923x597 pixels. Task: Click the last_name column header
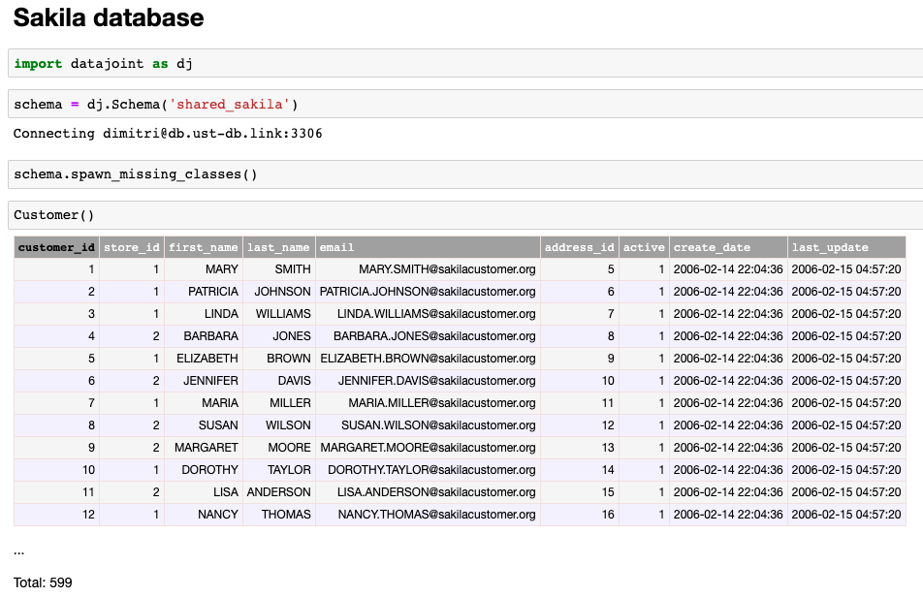point(278,247)
